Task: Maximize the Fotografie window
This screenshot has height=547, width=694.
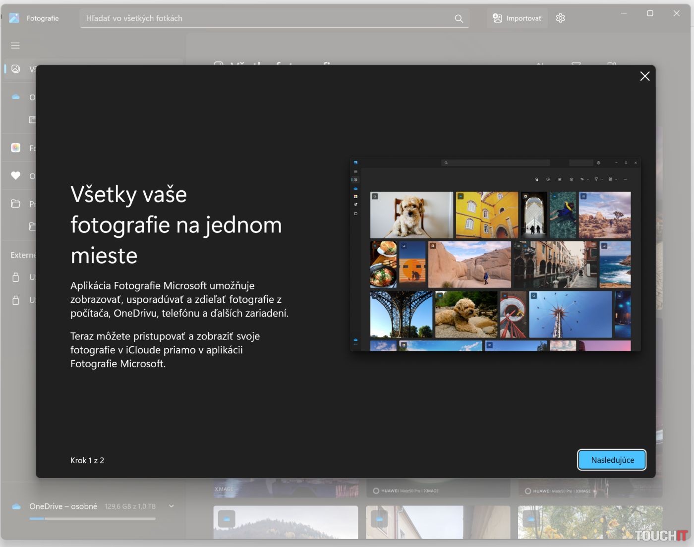Action: [x=650, y=13]
